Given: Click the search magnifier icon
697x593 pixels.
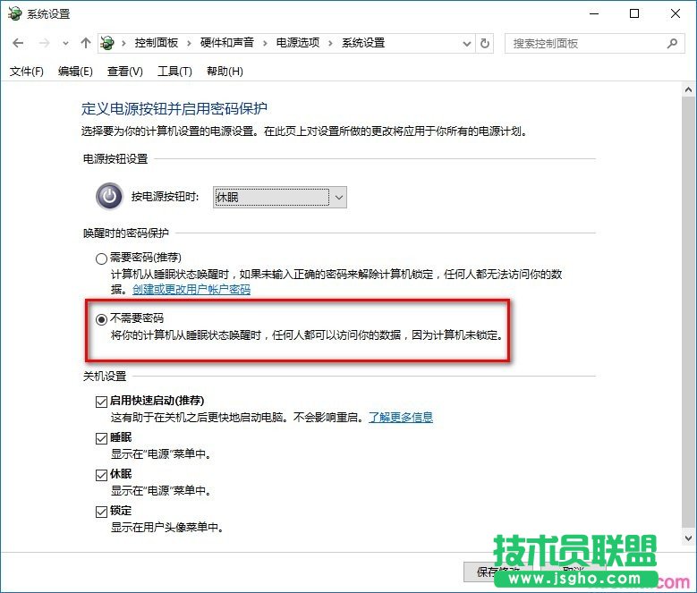Looking at the screenshot, I should coord(672,43).
